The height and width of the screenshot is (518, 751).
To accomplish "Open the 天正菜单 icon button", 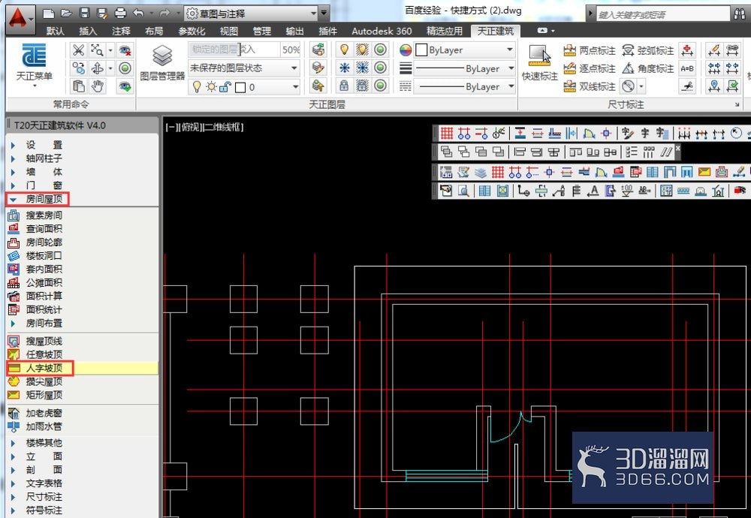I will 34,64.
